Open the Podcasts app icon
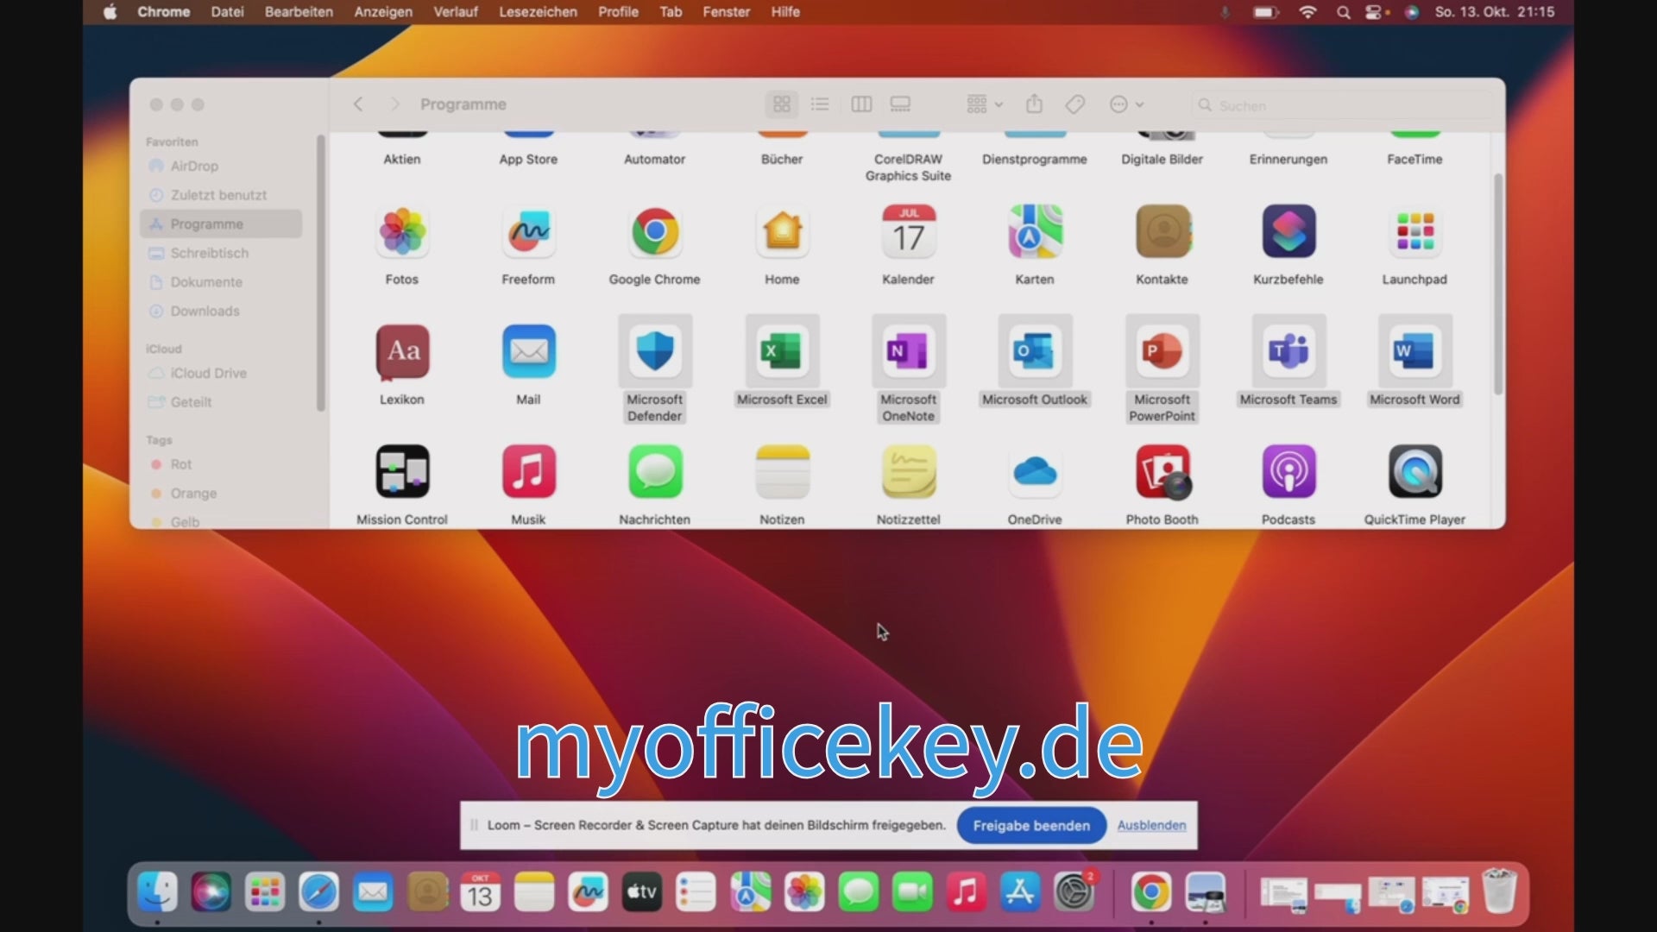 pos(1288,472)
